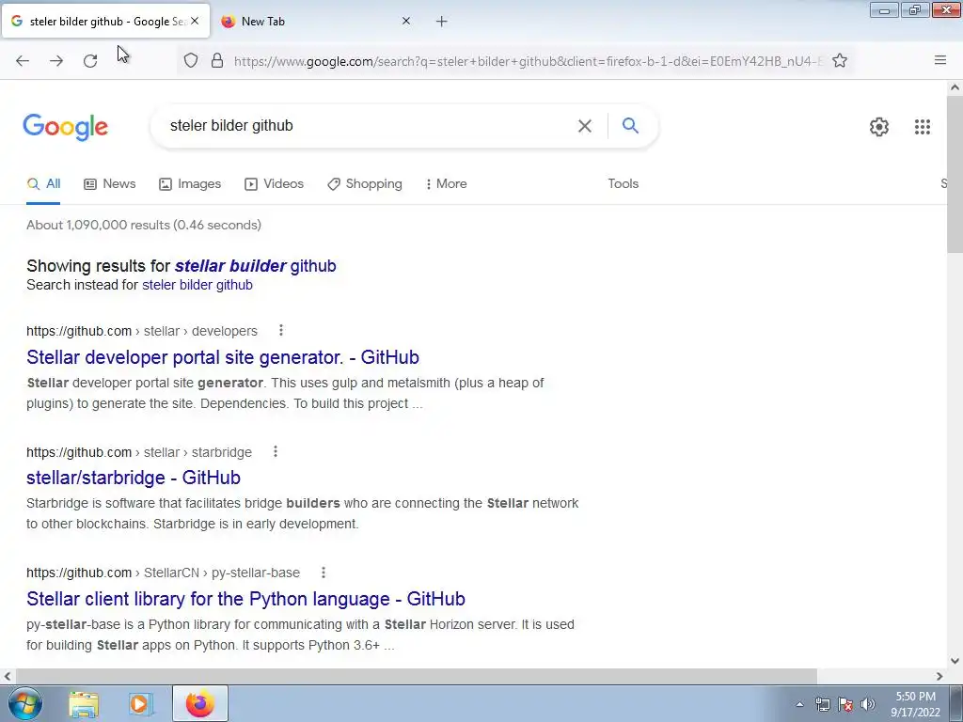
Task: Click the result breadcrumb github.com › stellar › developers
Action: pyautogui.click(x=142, y=331)
